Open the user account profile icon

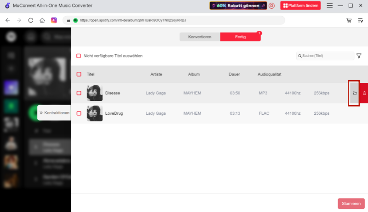coord(271,6)
